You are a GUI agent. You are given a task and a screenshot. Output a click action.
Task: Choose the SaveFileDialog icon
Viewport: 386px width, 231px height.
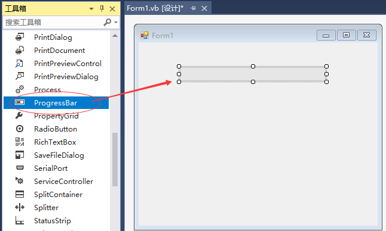pos(20,155)
